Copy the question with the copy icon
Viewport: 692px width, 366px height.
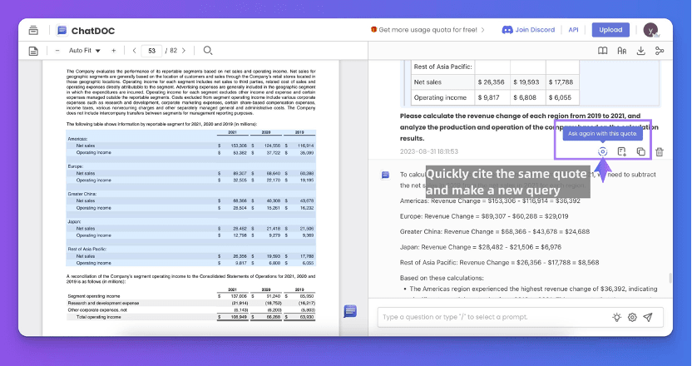(640, 151)
